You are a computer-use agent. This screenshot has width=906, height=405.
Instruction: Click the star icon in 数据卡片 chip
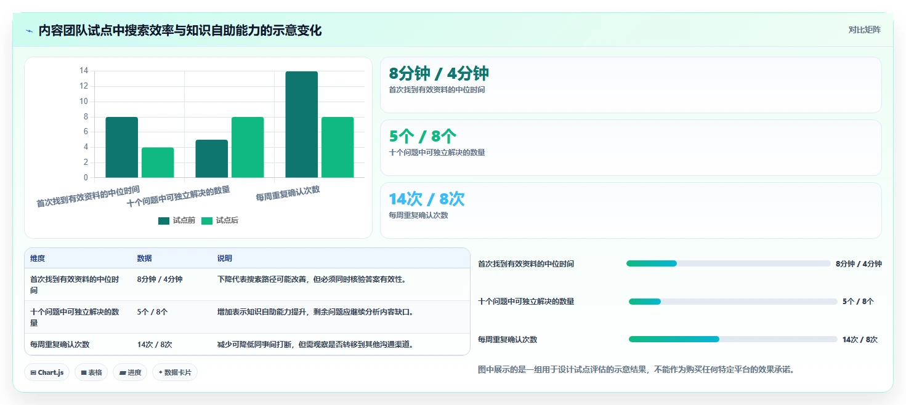click(161, 372)
